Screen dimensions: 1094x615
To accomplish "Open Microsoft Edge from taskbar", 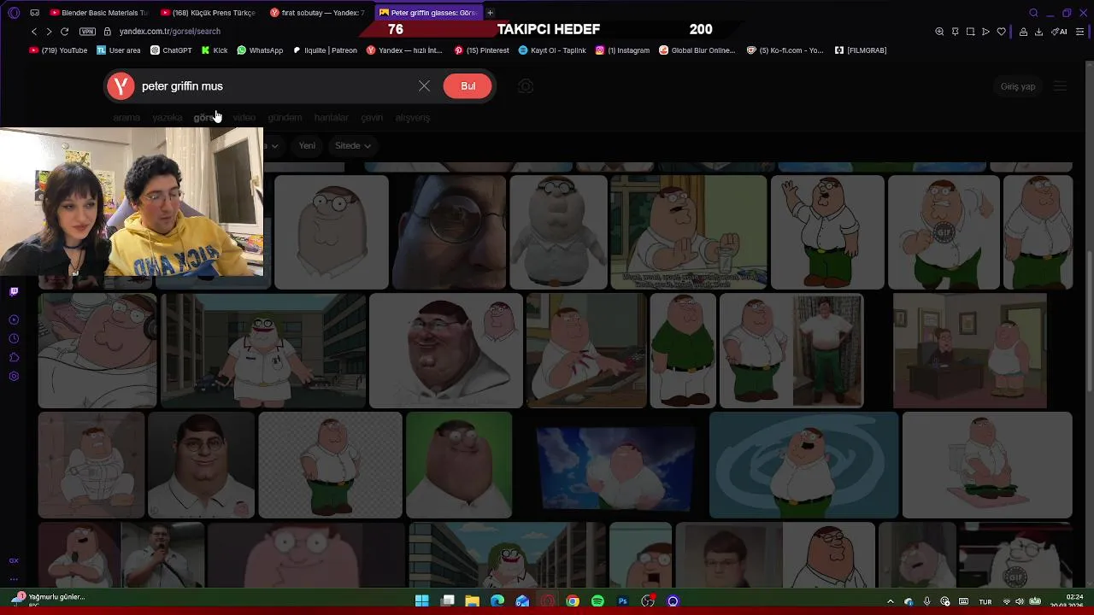I will [497, 601].
